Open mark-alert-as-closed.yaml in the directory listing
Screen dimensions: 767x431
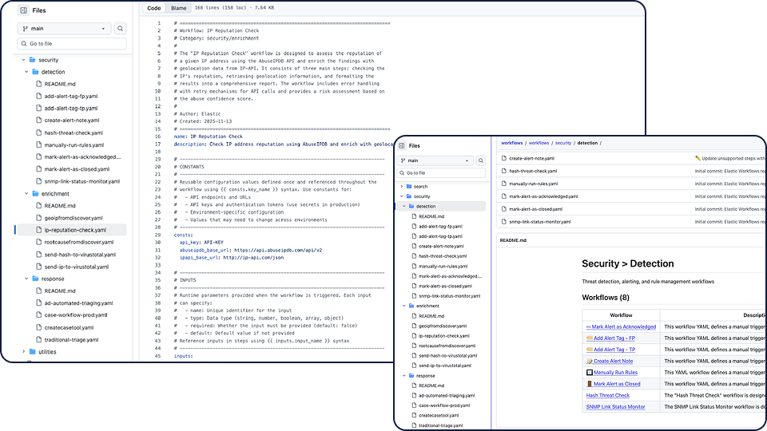click(x=535, y=209)
